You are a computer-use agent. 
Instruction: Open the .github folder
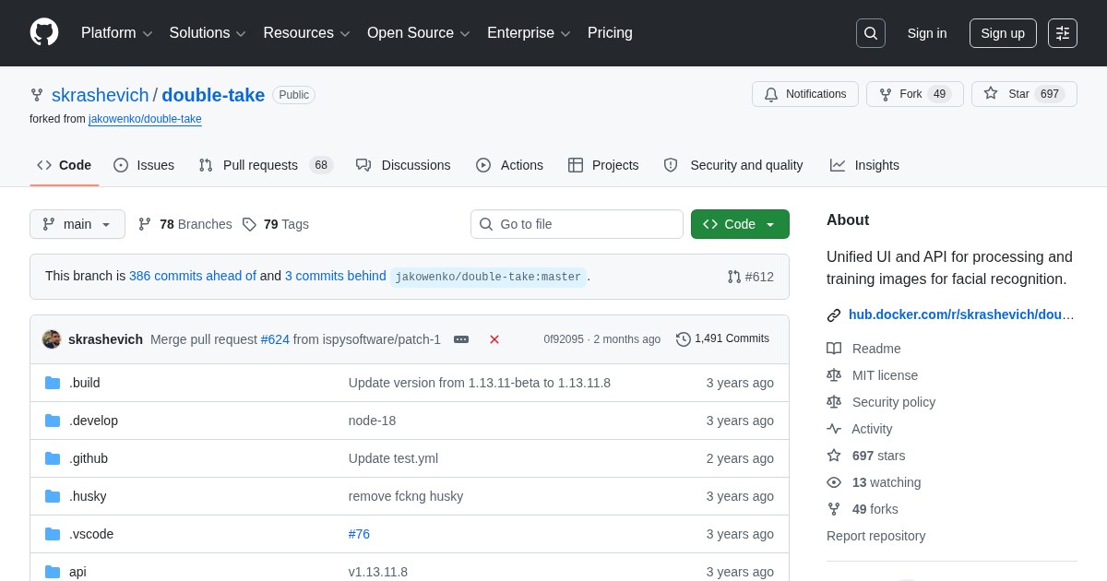(89, 458)
